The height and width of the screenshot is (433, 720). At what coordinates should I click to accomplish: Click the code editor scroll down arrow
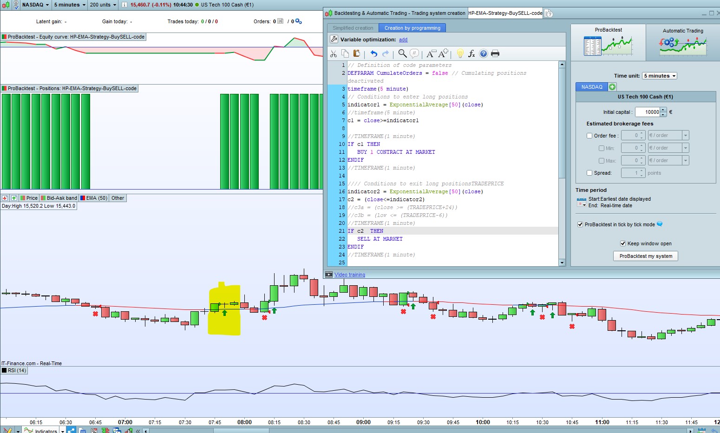pos(562,262)
